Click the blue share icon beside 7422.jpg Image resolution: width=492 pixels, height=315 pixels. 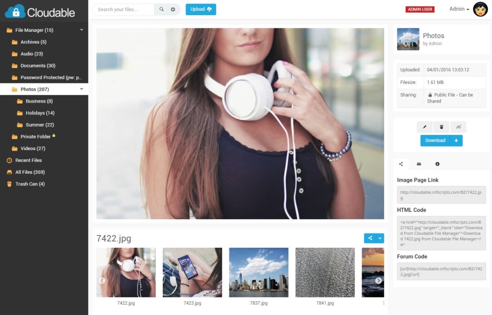tap(370, 238)
